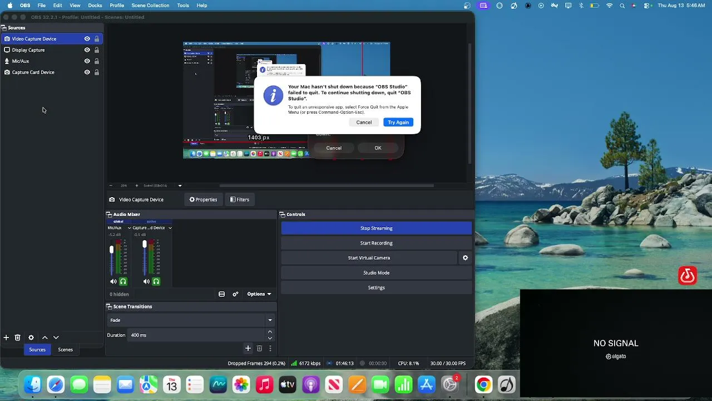
Task: Zoom in preview with plus icon
Action: (137, 185)
